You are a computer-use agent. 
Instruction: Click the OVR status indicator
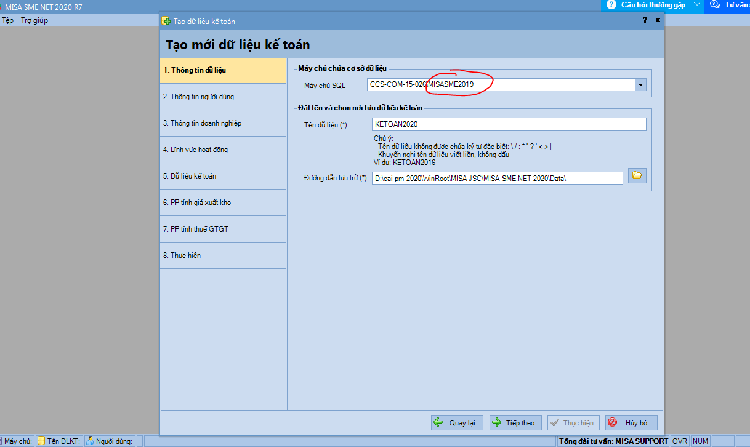pyautogui.click(x=680, y=441)
